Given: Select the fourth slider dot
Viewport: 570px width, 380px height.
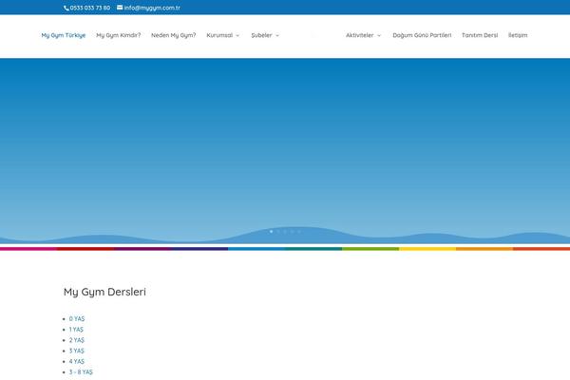Looking at the screenshot, I should tap(292, 232).
